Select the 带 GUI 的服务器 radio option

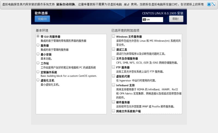(38, 36)
